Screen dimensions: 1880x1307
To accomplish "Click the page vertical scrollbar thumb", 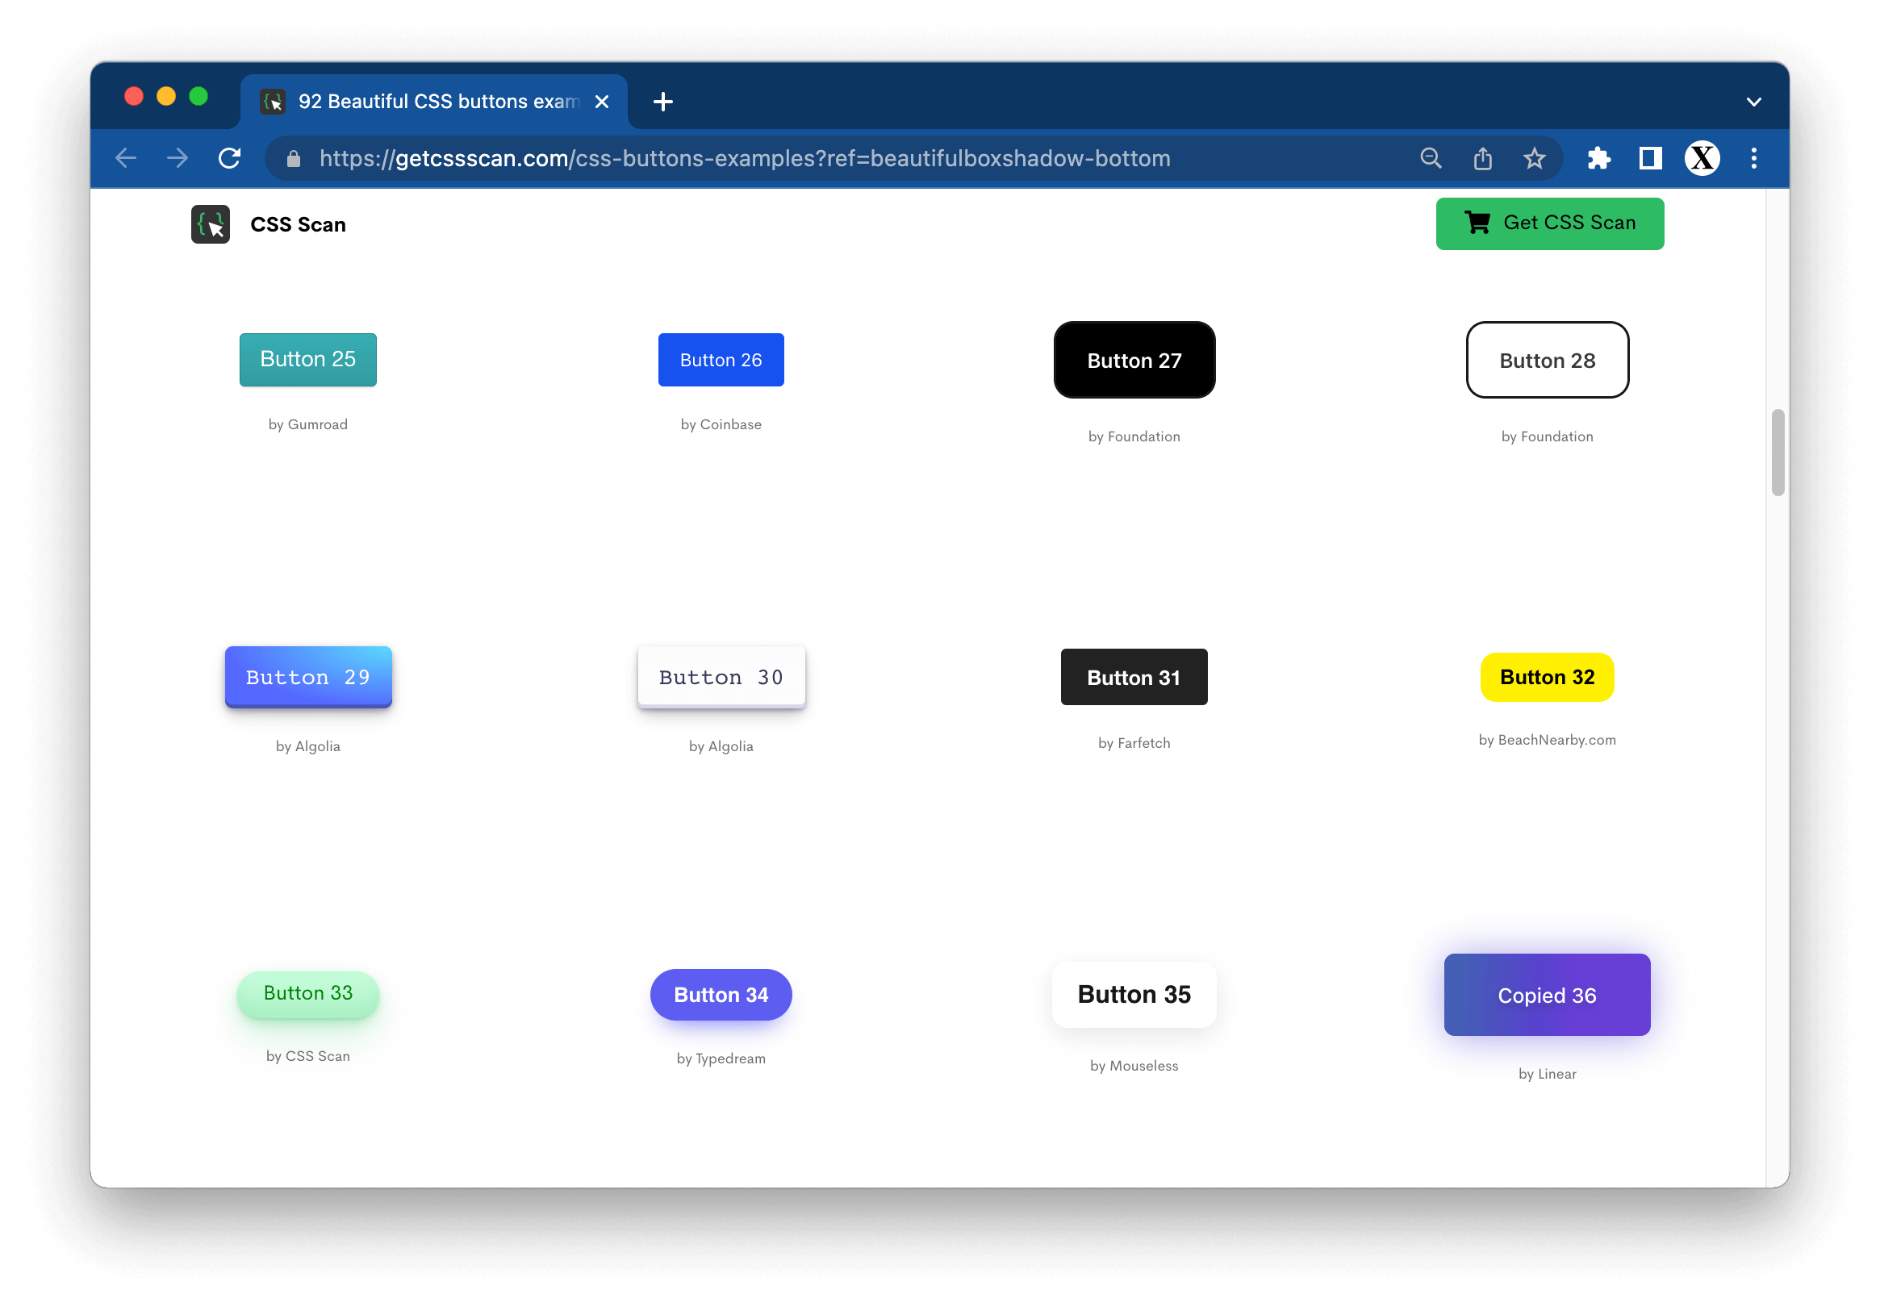I will (x=1778, y=453).
